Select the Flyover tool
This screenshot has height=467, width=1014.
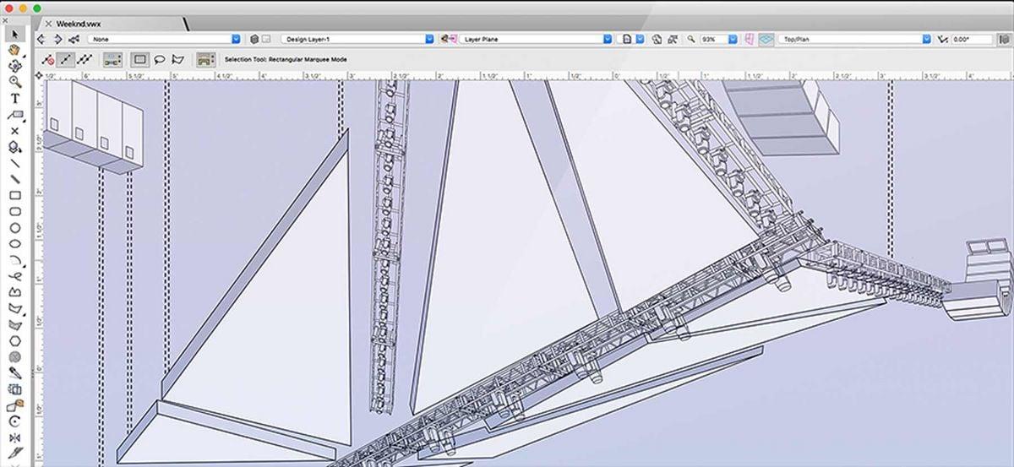[14, 66]
